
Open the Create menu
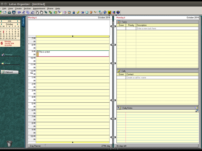(x=18, y=8)
